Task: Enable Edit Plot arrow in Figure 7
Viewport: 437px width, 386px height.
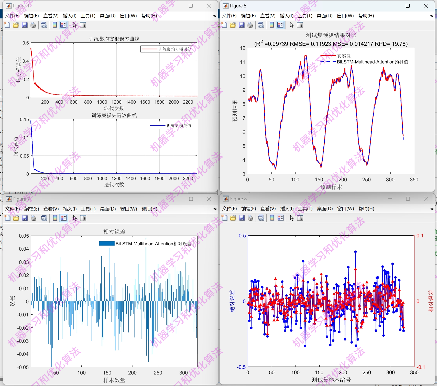Action: click(x=75, y=218)
